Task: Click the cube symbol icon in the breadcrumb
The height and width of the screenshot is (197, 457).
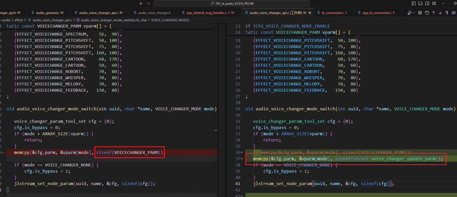Action: pyautogui.click(x=78, y=20)
